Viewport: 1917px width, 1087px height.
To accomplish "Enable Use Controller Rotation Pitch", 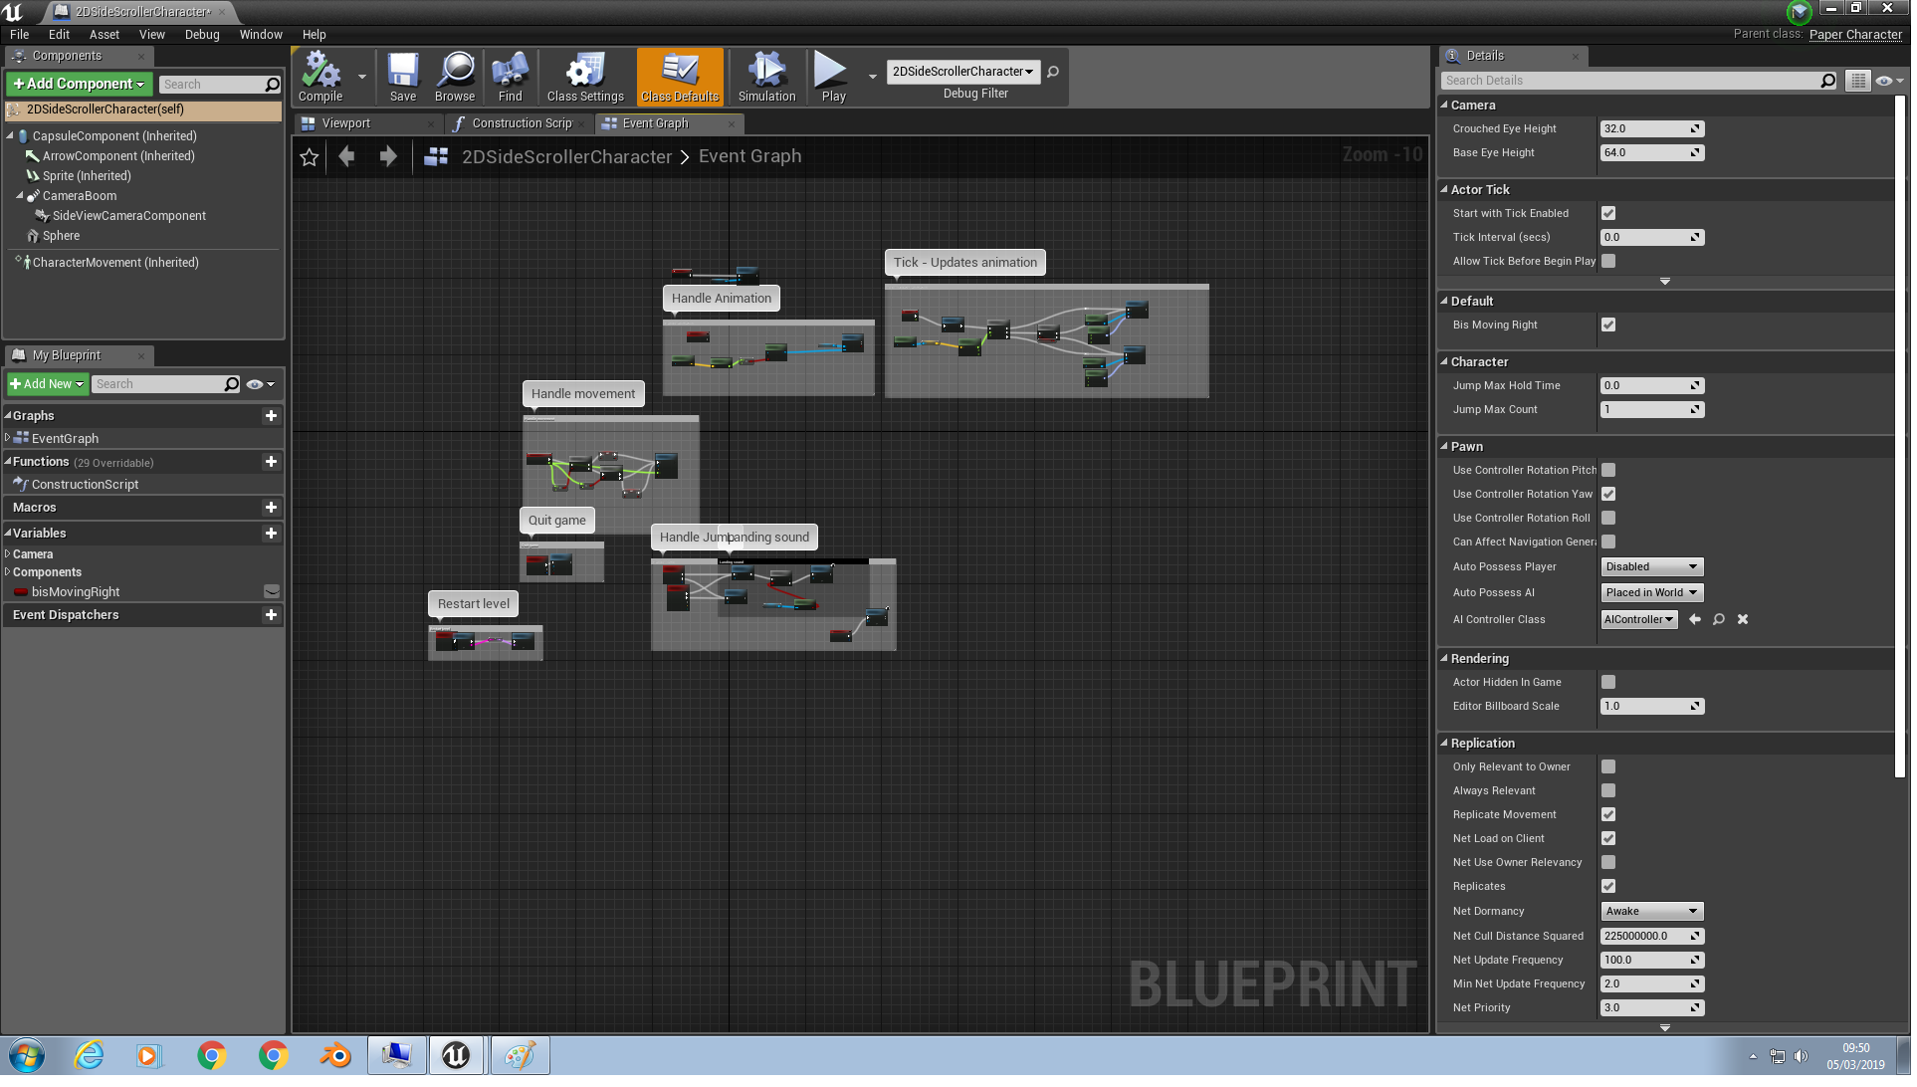I will click(x=1609, y=471).
